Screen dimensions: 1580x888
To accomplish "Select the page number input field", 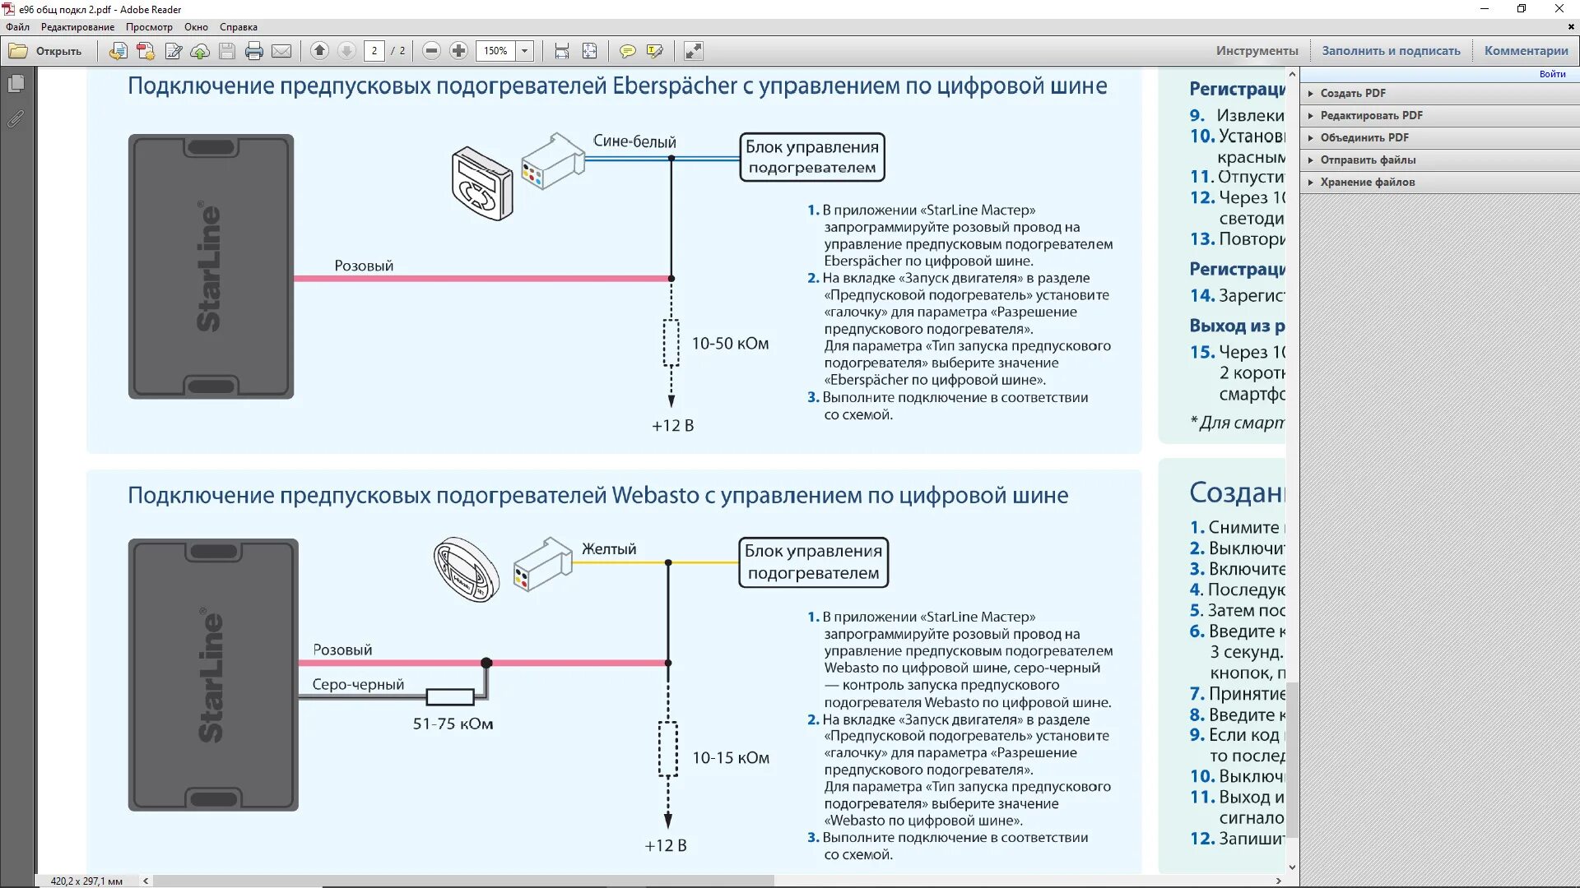I will click(x=374, y=51).
